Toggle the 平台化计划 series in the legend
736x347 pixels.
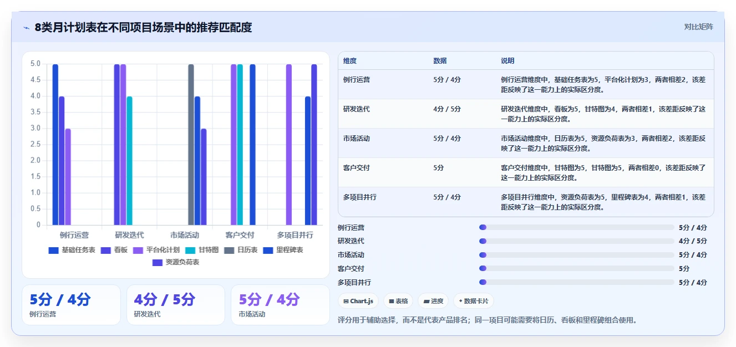click(x=156, y=250)
